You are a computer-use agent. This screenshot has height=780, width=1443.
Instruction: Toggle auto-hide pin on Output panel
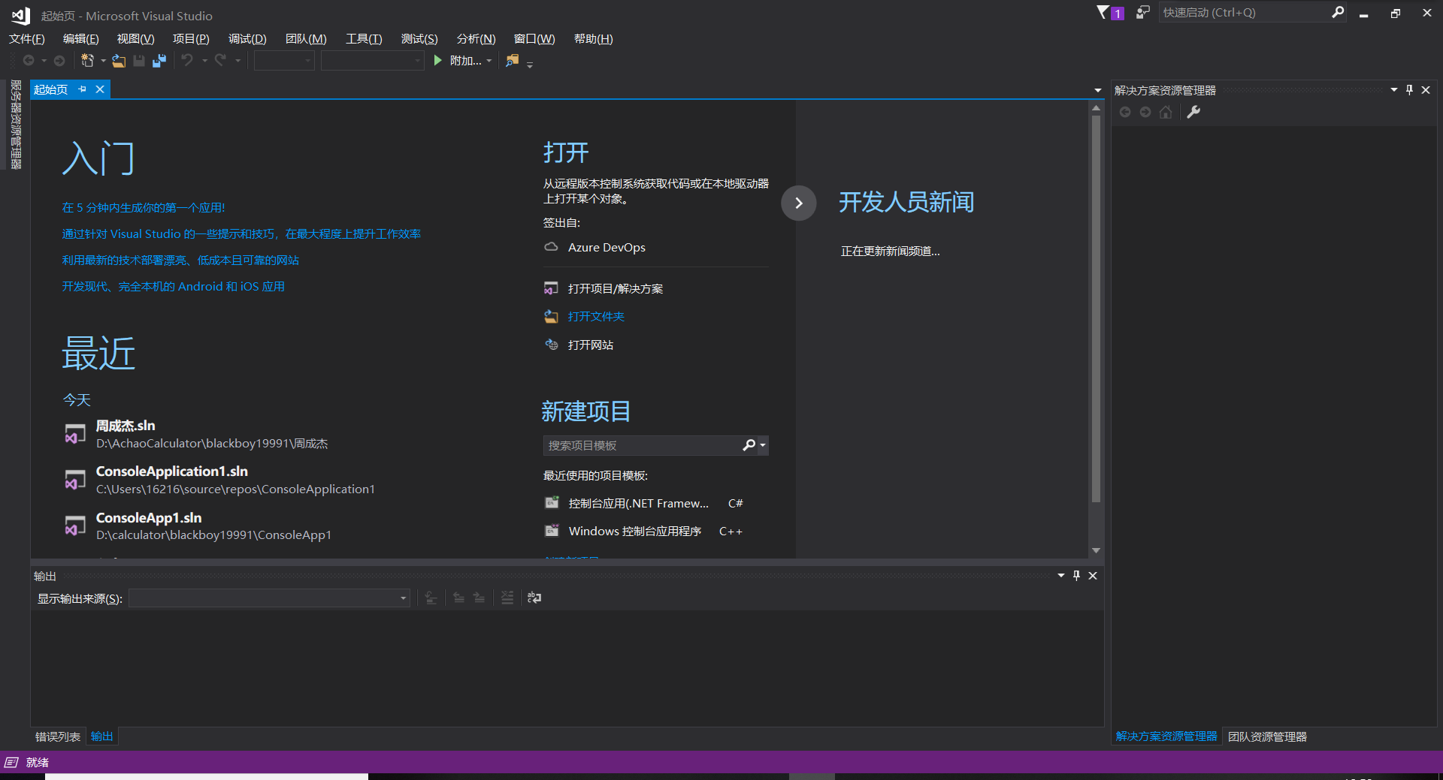(1076, 576)
